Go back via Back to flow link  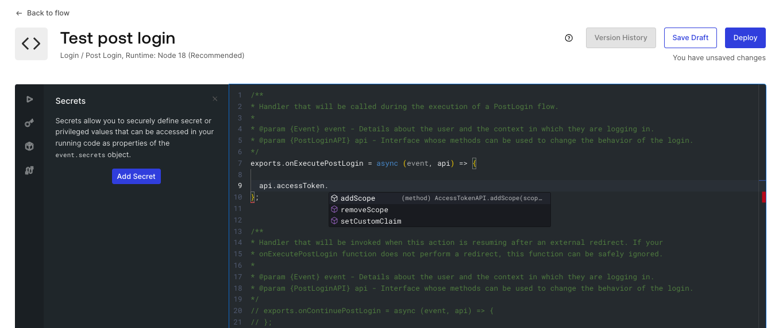[x=43, y=13]
